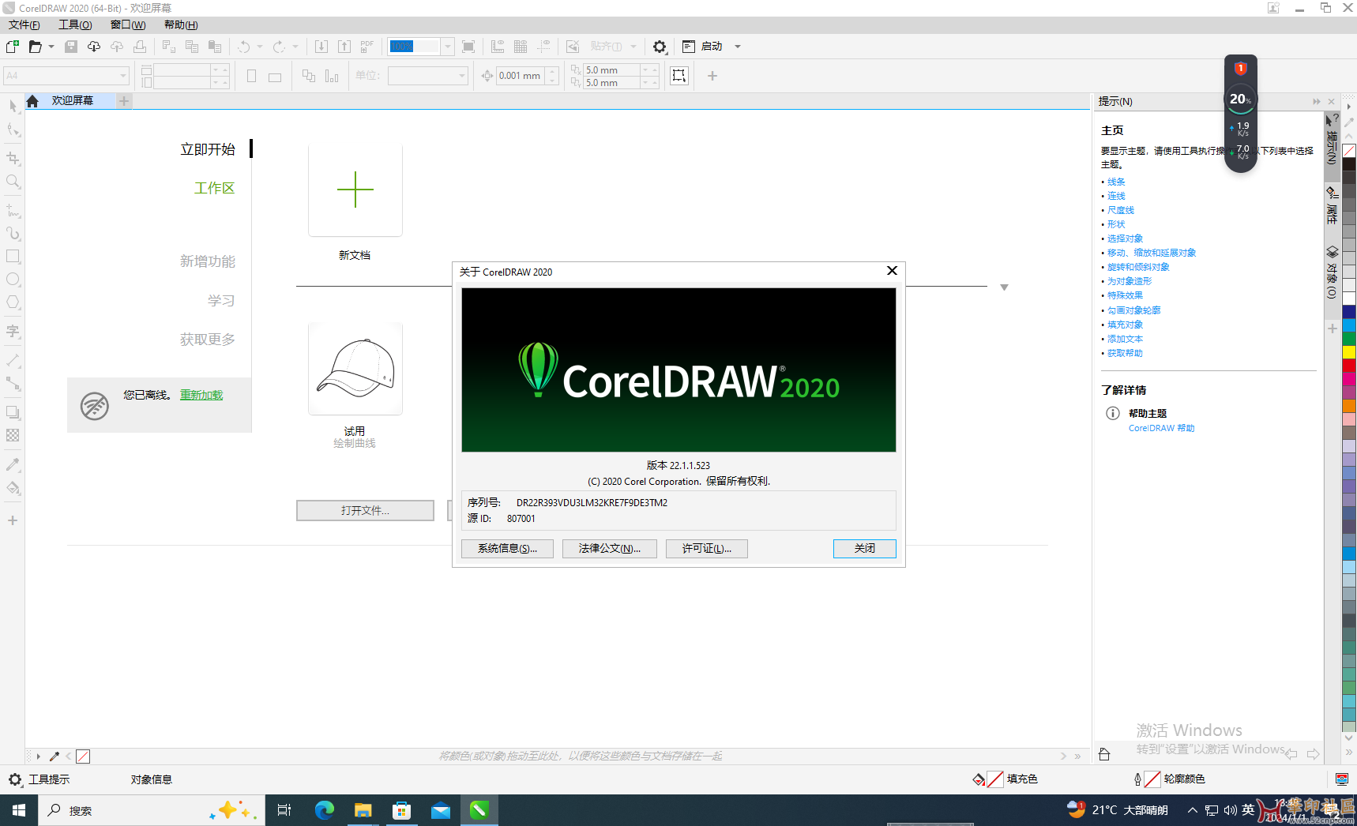This screenshot has height=826, width=1357.
Task: Click the 许可证 button
Action: (707, 549)
